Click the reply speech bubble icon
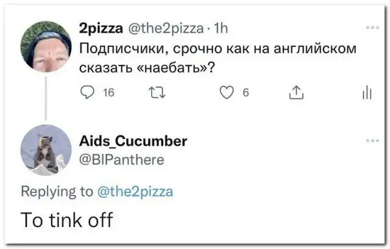The width and height of the screenshot is (390, 249). click(x=88, y=92)
